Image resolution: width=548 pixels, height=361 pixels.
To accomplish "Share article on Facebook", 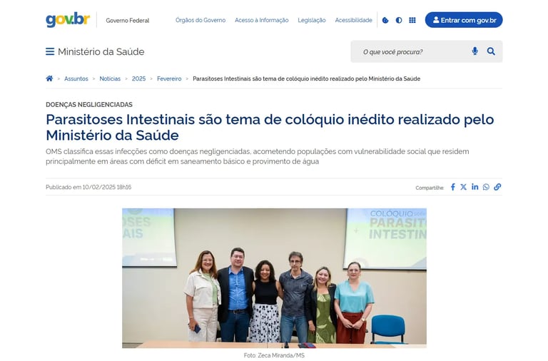I will (453, 187).
